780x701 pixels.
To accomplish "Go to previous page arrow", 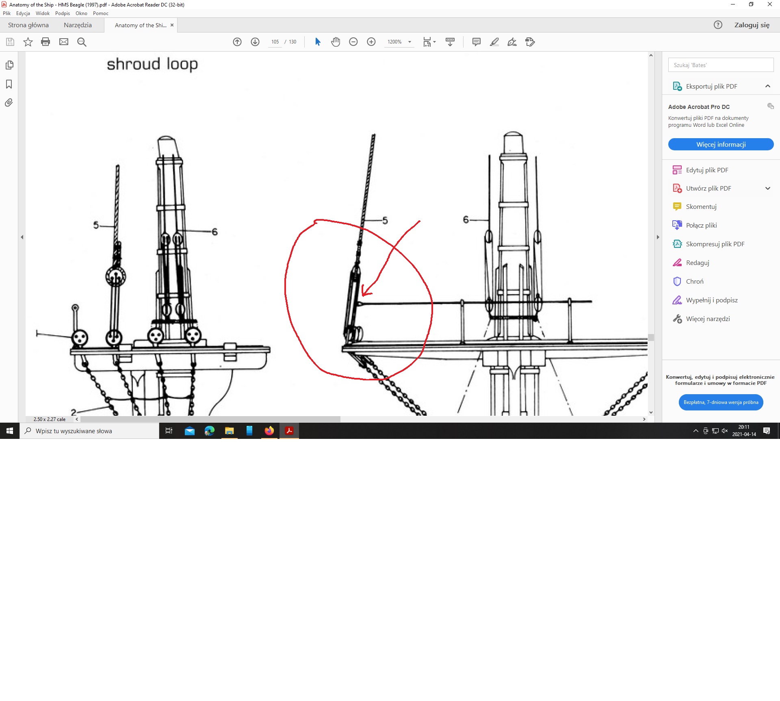I will click(x=237, y=42).
